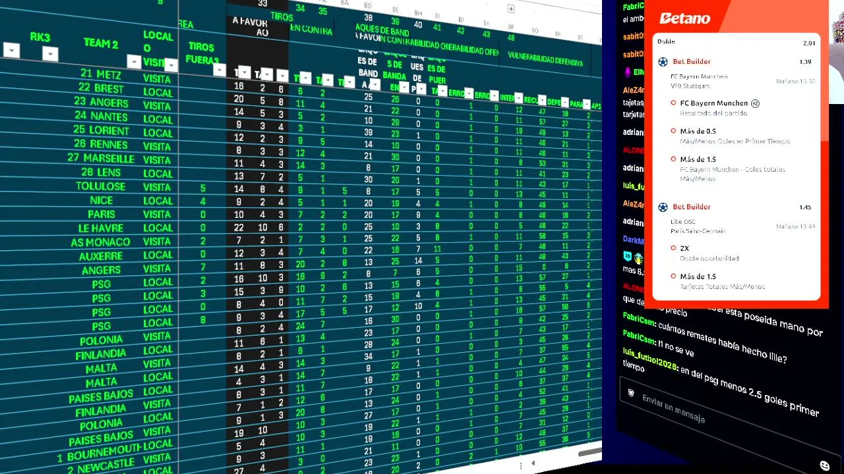
Task: Click the badge icon inside the chat message box
Action: point(631,393)
